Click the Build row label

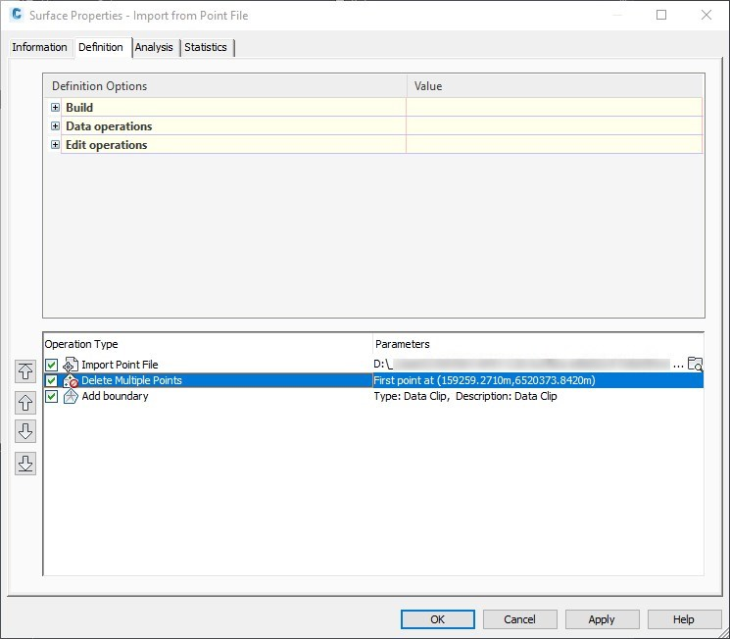click(x=79, y=108)
